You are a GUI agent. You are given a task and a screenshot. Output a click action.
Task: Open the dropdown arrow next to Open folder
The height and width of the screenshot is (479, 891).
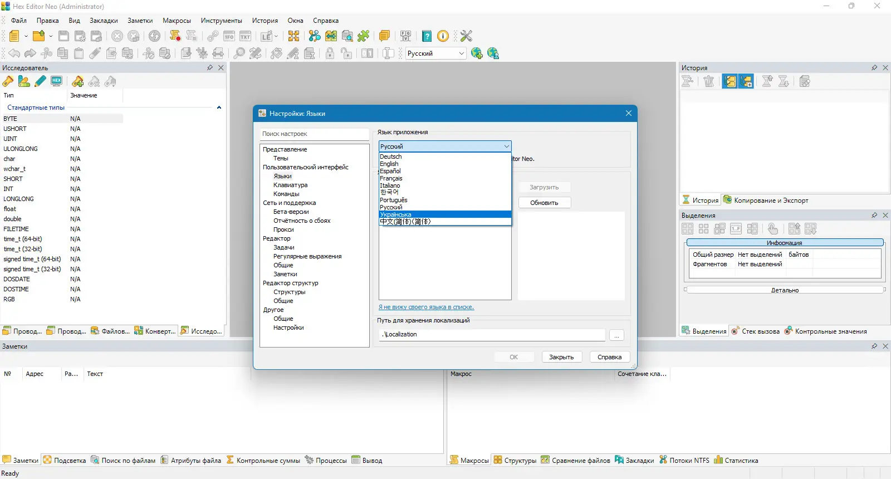tap(51, 36)
